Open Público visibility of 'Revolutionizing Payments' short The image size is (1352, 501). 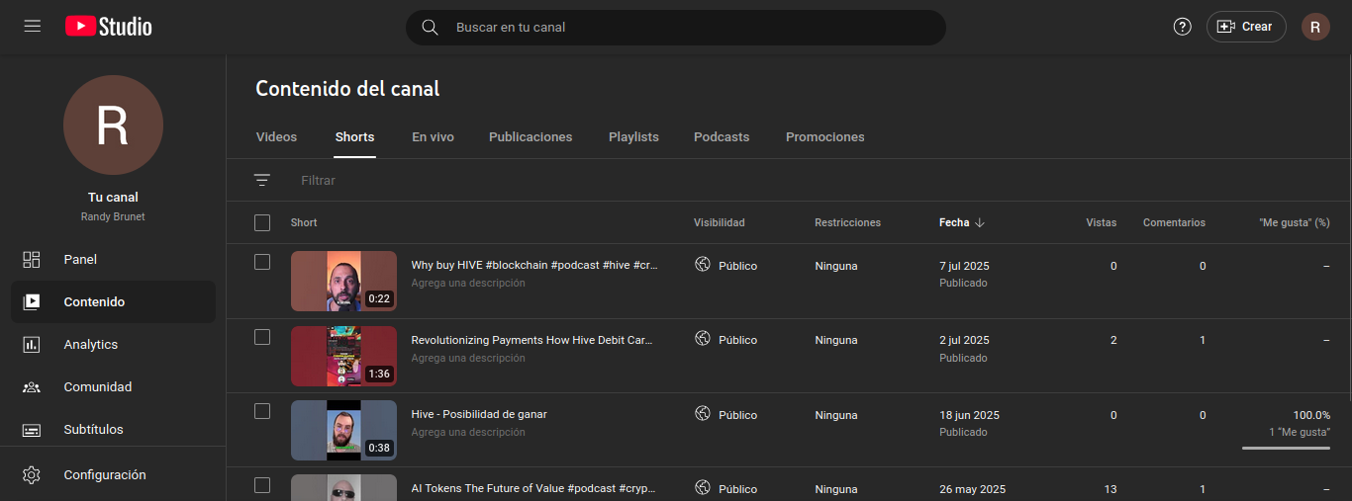tap(725, 339)
